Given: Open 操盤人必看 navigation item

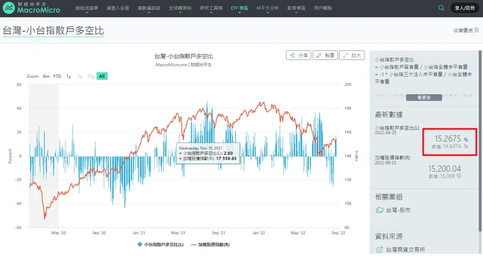Looking at the screenshot, I should point(117,8).
